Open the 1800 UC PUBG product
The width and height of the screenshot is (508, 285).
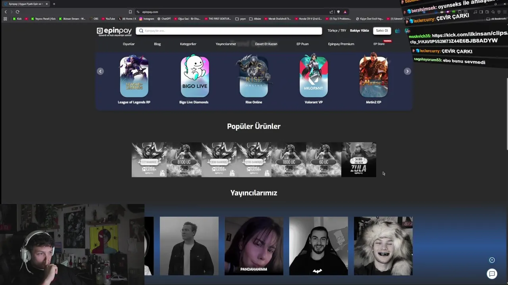(x=289, y=160)
